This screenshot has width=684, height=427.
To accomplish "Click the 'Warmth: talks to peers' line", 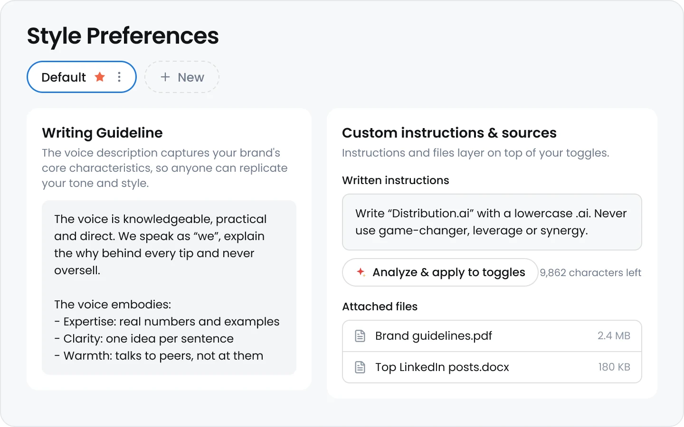I will click(x=159, y=356).
